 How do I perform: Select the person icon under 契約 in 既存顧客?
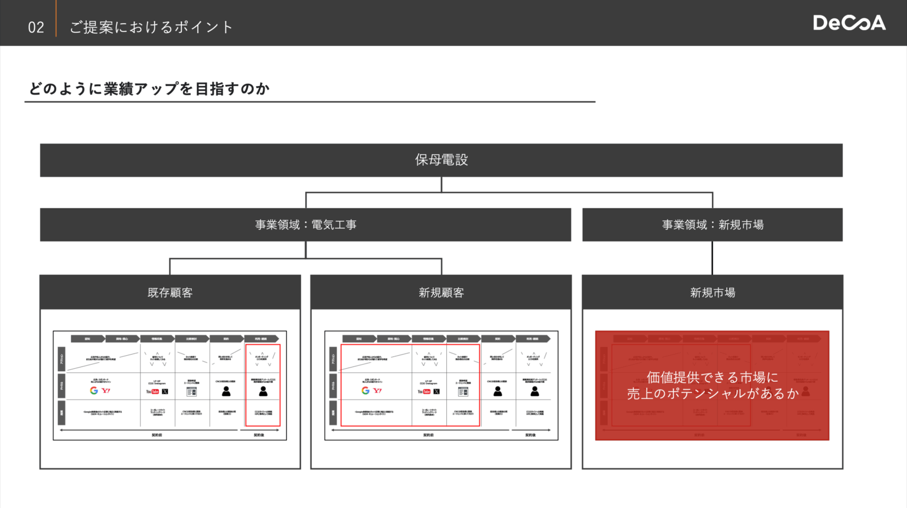coord(226,391)
